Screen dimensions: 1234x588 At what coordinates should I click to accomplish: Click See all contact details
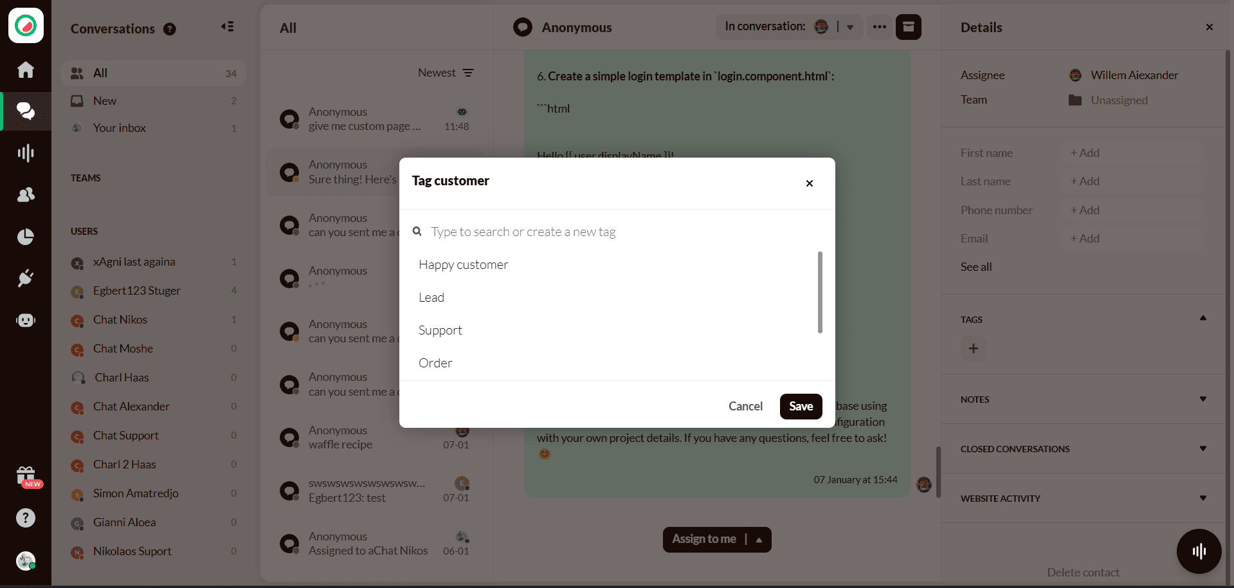click(976, 267)
